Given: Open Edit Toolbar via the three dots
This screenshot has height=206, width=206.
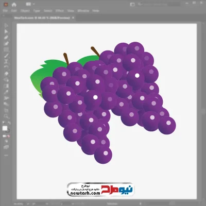Looking at the screenshot, I should pyautogui.click(x=6, y=155).
